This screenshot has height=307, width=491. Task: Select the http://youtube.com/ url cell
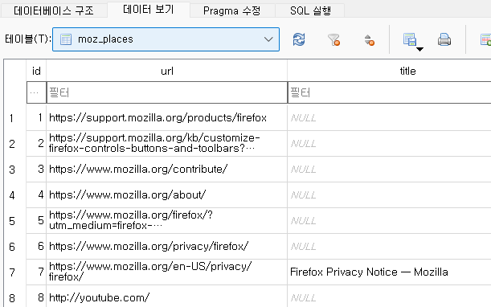click(x=167, y=297)
